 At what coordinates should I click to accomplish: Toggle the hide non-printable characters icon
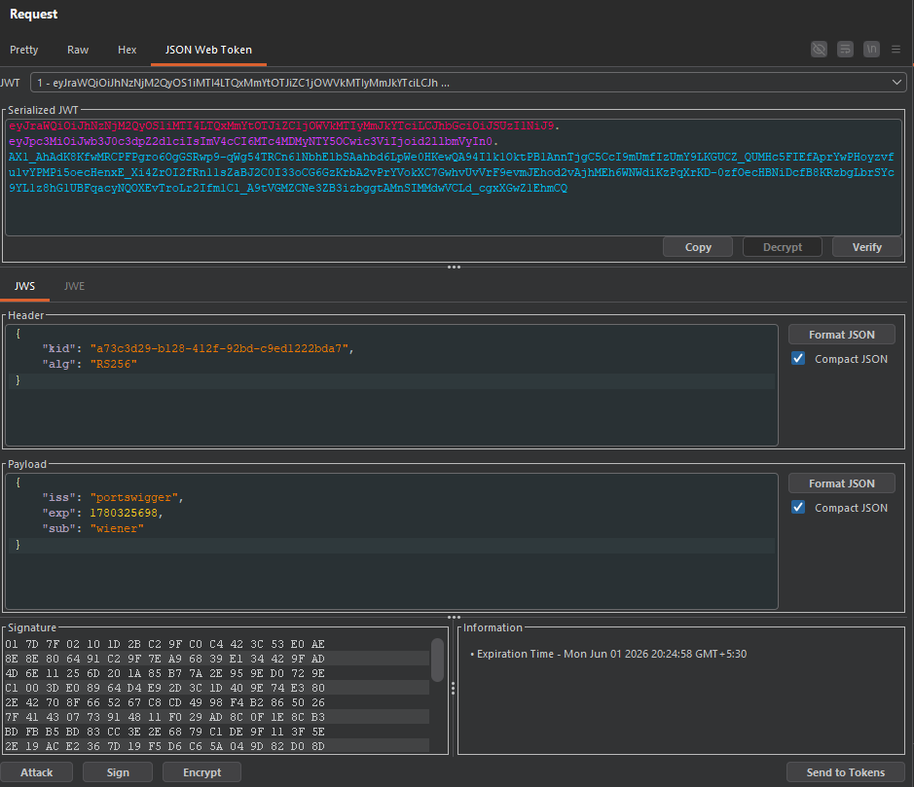pyautogui.click(x=819, y=49)
